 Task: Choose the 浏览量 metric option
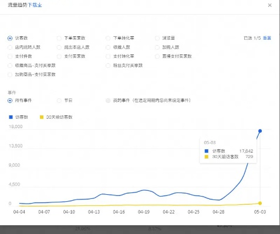tap(157, 38)
